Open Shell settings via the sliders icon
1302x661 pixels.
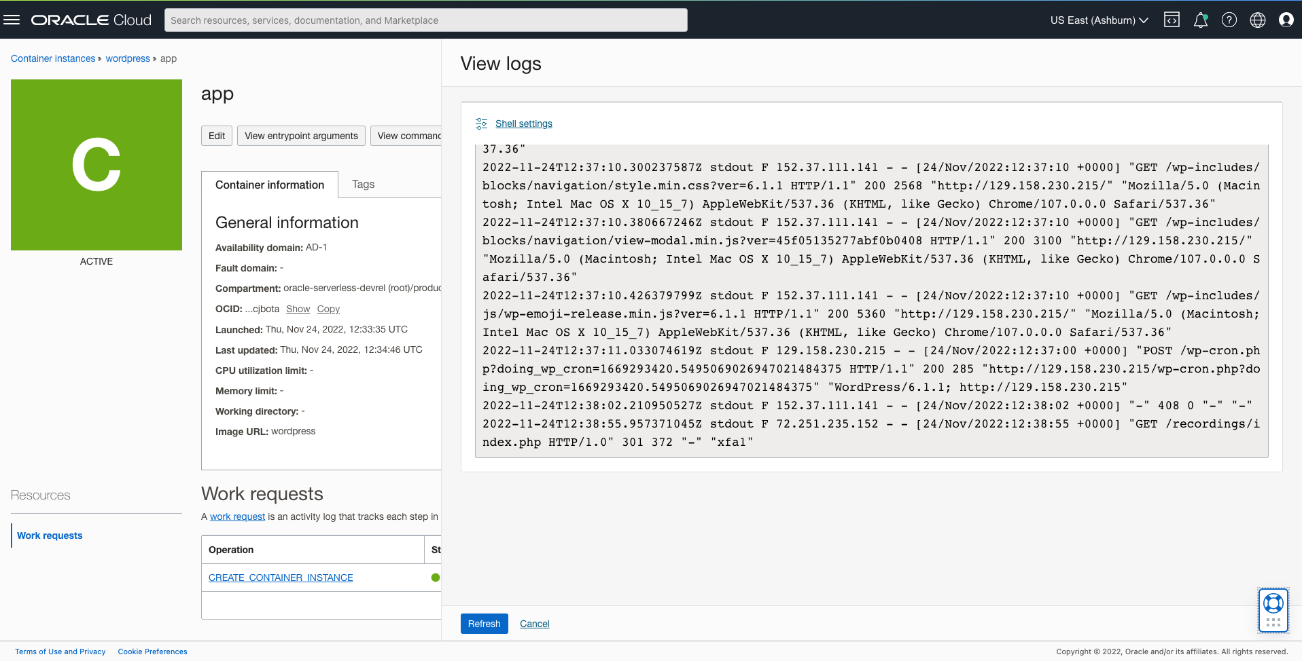(x=481, y=124)
